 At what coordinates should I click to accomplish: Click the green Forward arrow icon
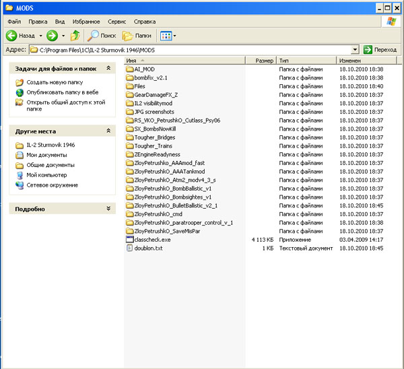(52, 35)
